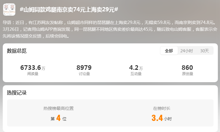Click the orange 3.4 hours value
The width and height of the screenshot is (220, 132).
click(157, 118)
